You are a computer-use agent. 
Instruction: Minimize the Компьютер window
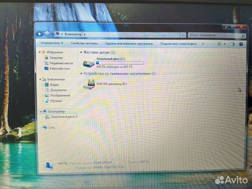click(x=226, y=27)
